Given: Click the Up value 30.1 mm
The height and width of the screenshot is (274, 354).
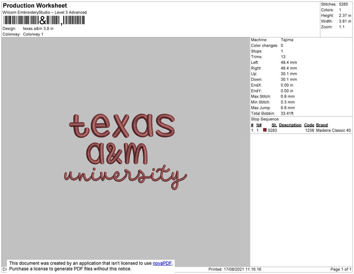Looking at the screenshot, I should click(x=289, y=74).
